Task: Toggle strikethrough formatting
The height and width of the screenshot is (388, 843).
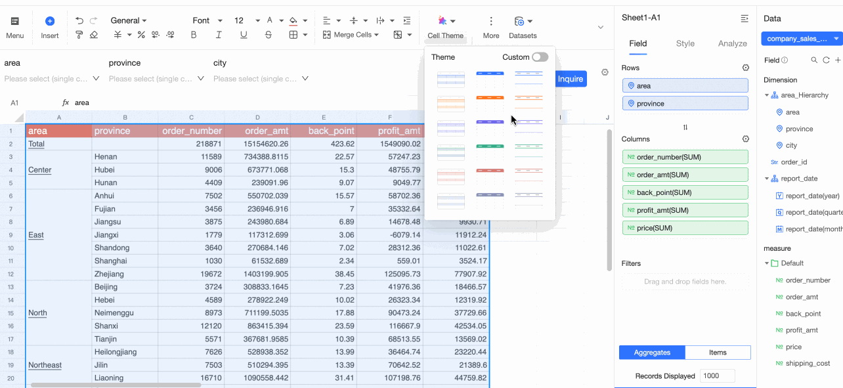Action: (269, 35)
